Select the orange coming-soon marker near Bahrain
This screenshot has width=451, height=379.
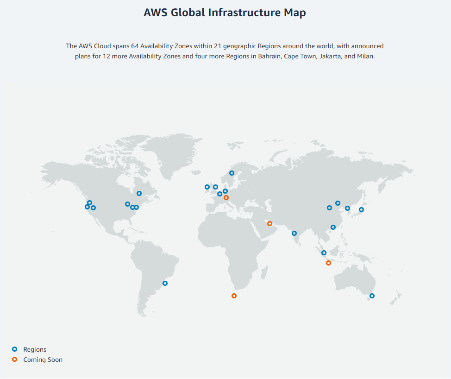269,223
